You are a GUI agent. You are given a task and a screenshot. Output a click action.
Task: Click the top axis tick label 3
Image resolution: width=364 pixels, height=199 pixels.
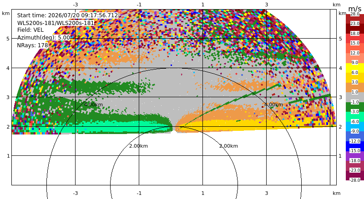click(267, 5)
